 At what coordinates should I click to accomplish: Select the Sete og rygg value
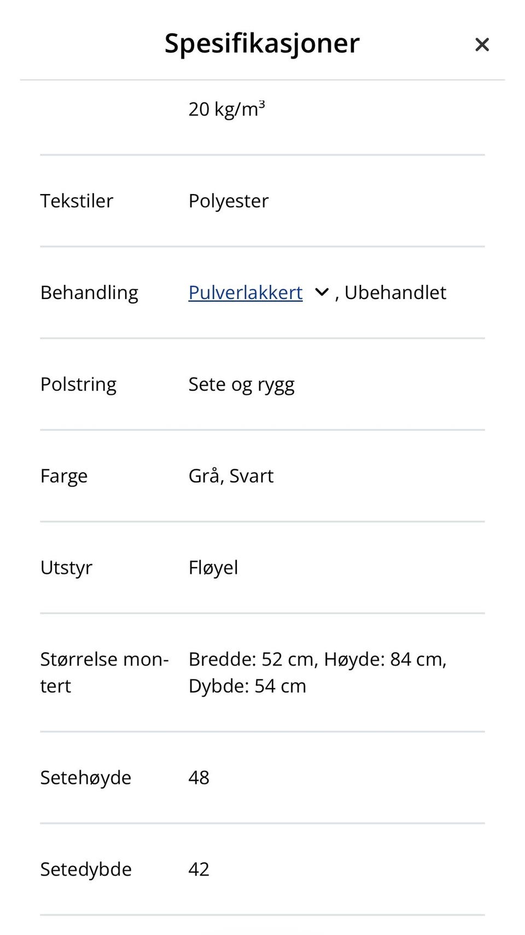[x=241, y=384]
